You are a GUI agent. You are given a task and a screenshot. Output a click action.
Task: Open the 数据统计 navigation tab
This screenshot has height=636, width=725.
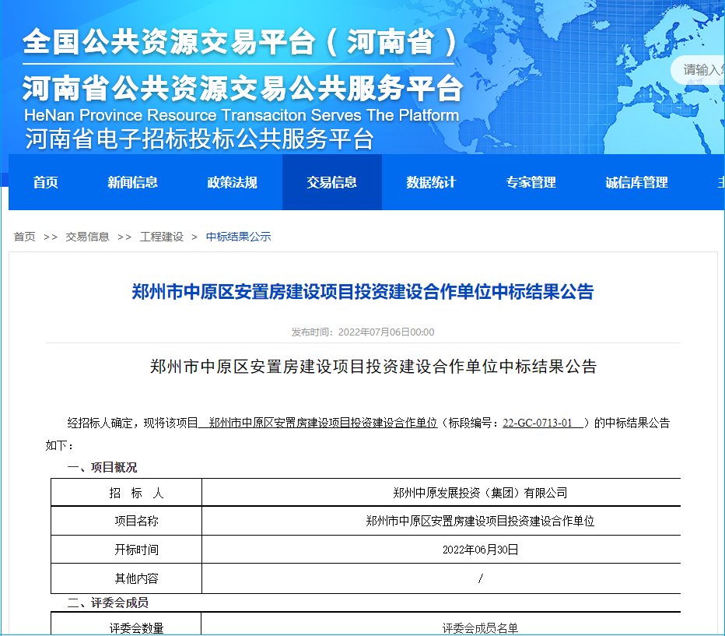tap(431, 182)
